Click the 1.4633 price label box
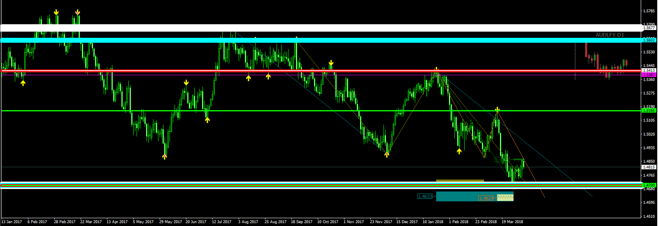This screenshot has width=658, height=226. click(425, 196)
